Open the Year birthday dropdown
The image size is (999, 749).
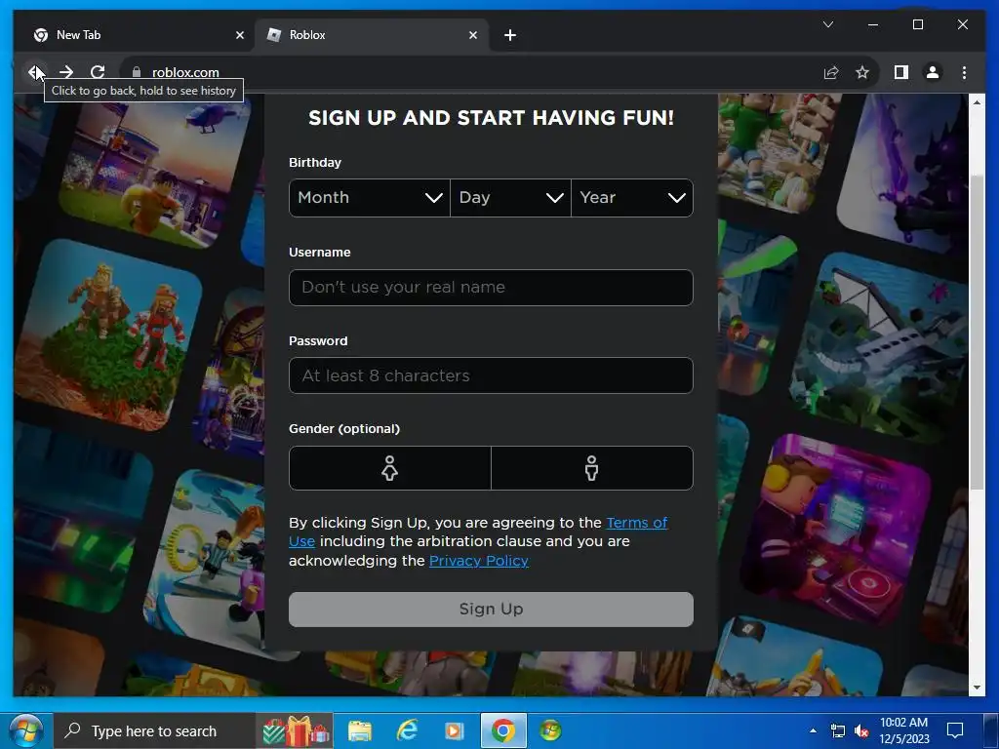632,197
